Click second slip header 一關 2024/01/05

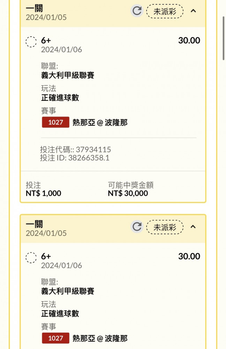(46, 229)
